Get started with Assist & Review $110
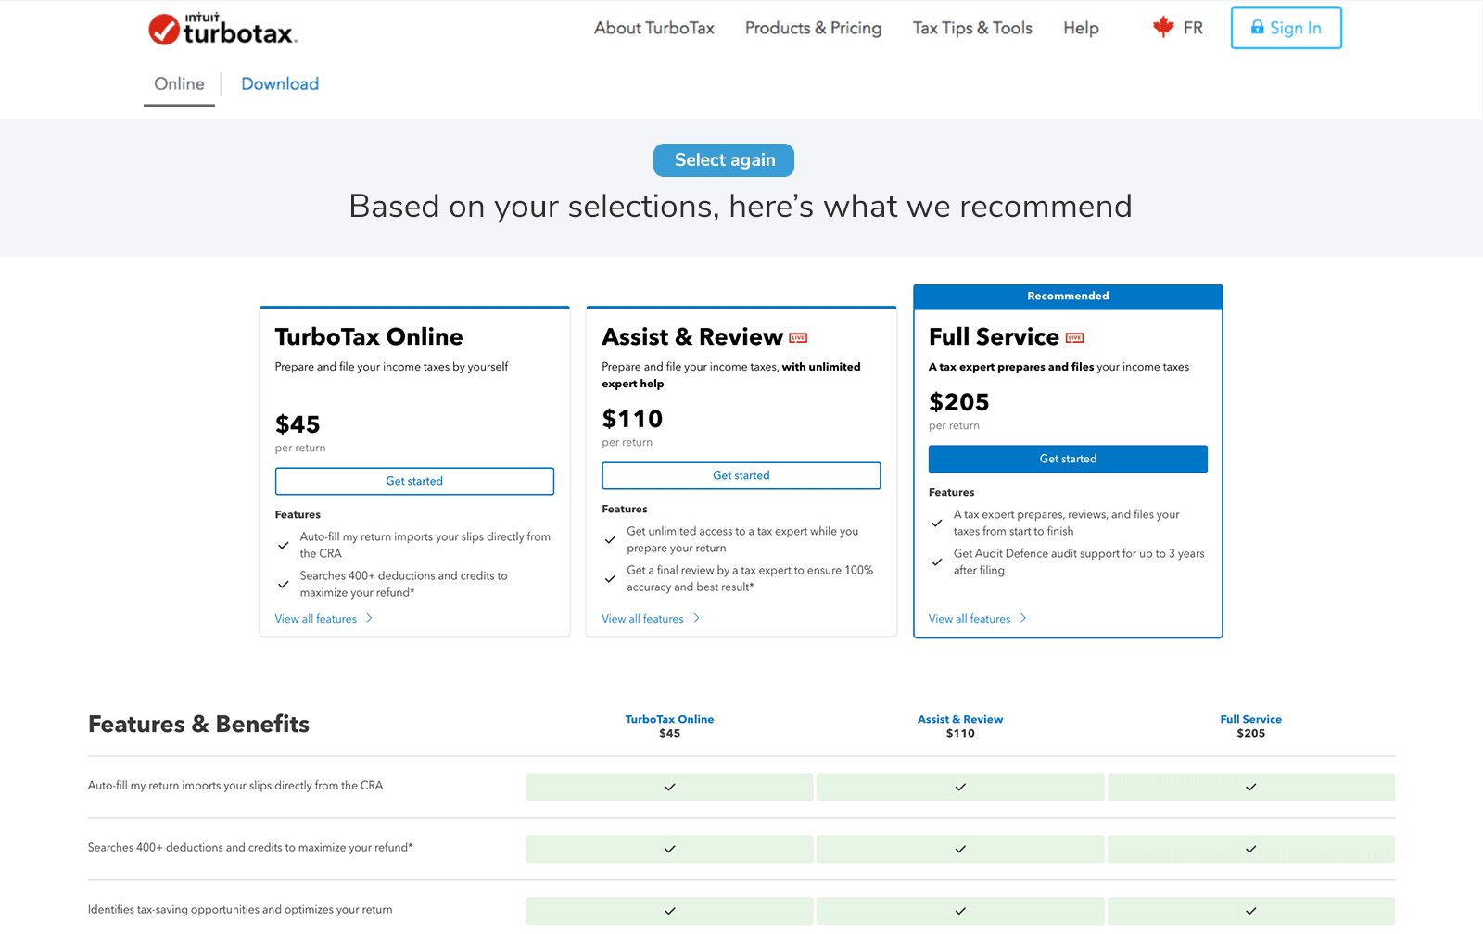This screenshot has width=1483, height=934. (741, 475)
